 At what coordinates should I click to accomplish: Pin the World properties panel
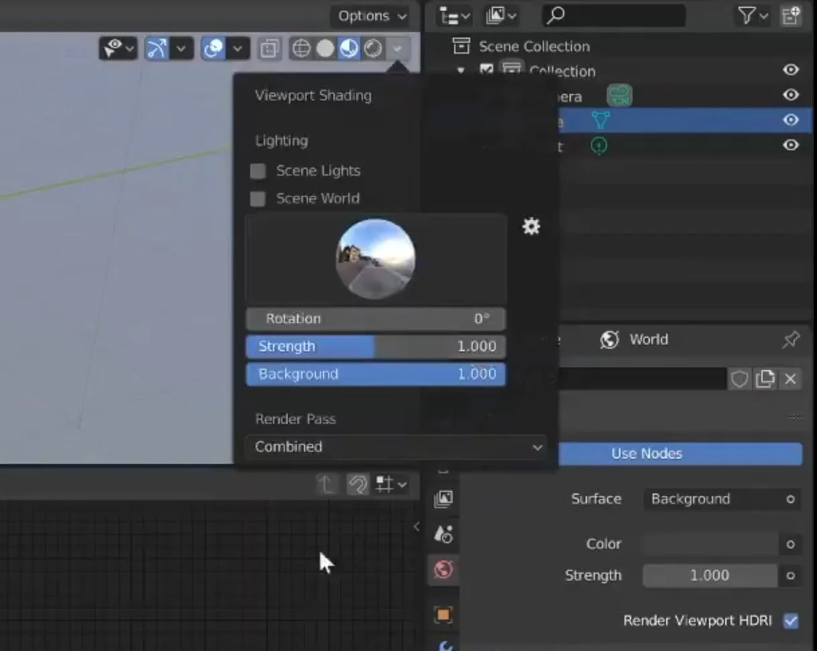(x=791, y=339)
